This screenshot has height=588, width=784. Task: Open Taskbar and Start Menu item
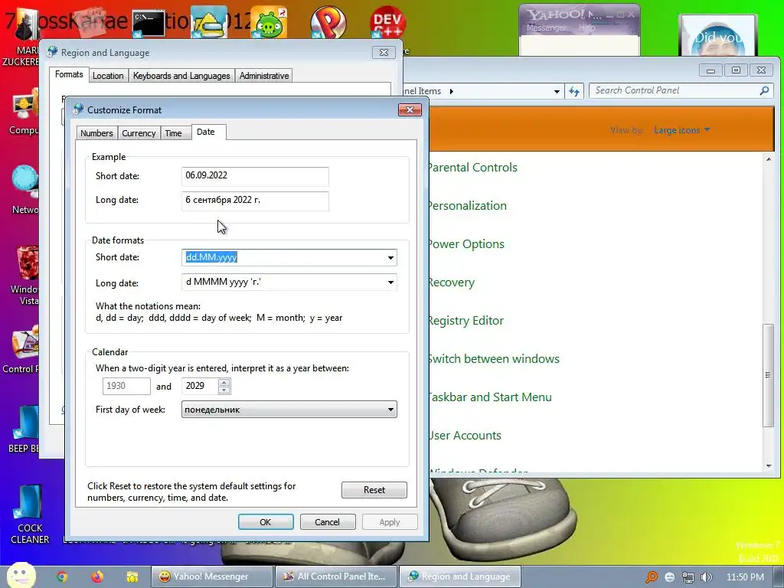point(490,397)
